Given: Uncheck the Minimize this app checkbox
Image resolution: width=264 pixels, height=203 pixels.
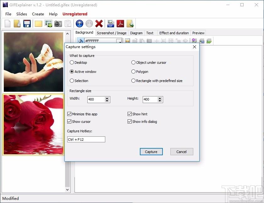Looking at the screenshot, I should pos(69,114).
